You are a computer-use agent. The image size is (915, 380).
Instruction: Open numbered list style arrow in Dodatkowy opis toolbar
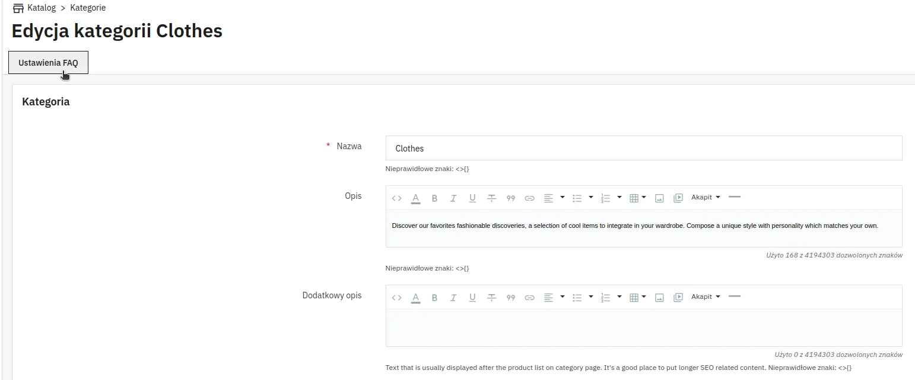click(619, 297)
